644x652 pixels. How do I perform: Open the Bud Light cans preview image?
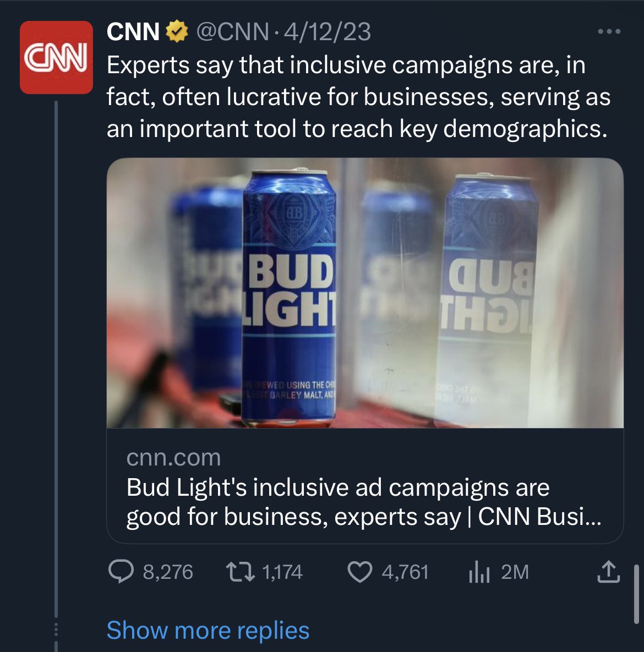(364, 293)
